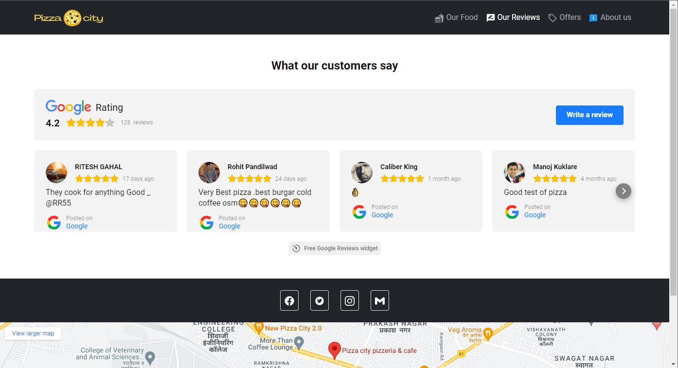
Task: Click the five stars in RITESH GAHAL review
Action: pyautogui.click(x=97, y=178)
